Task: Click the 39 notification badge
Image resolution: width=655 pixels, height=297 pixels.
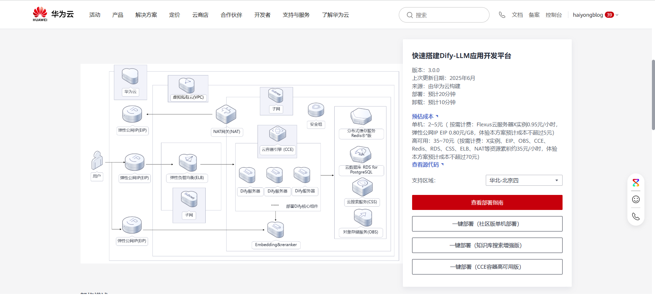Action: pyautogui.click(x=610, y=15)
